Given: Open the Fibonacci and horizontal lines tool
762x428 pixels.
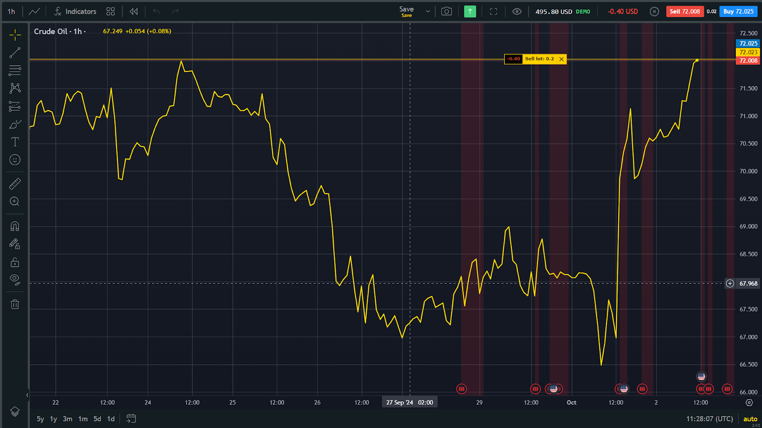Looking at the screenshot, I should tap(15, 70).
